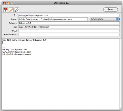Click the orange pencil edit icon
This screenshot has width=123, height=111.
click(x=11, y=10)
